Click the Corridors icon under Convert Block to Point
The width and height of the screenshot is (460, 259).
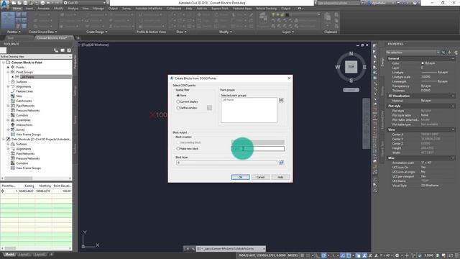13,115
